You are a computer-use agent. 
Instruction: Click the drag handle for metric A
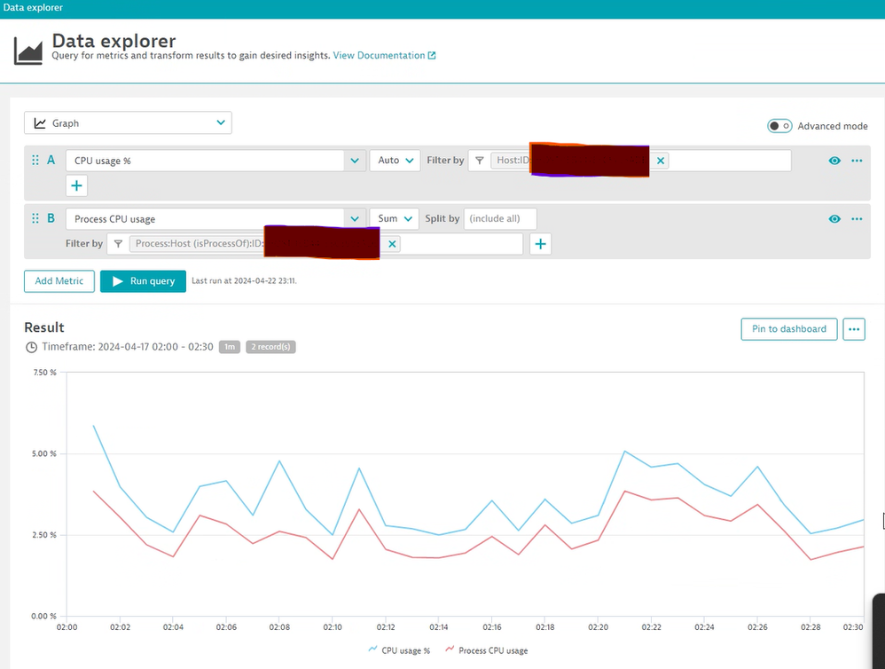pos(35,161)
